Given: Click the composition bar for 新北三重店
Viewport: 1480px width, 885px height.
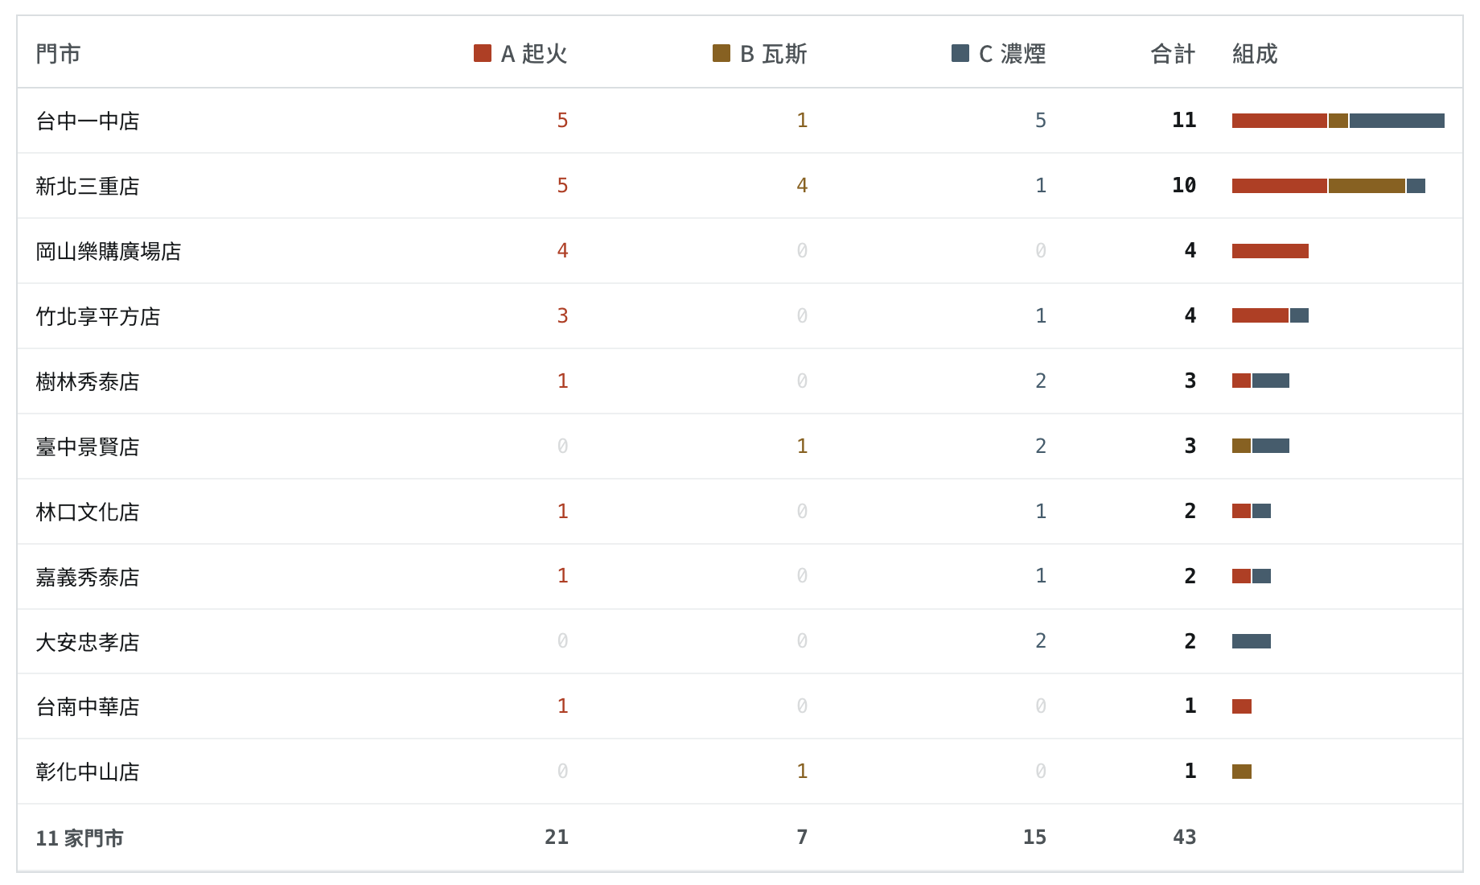Looking at the screenshot, I should tap(1329, 186).
